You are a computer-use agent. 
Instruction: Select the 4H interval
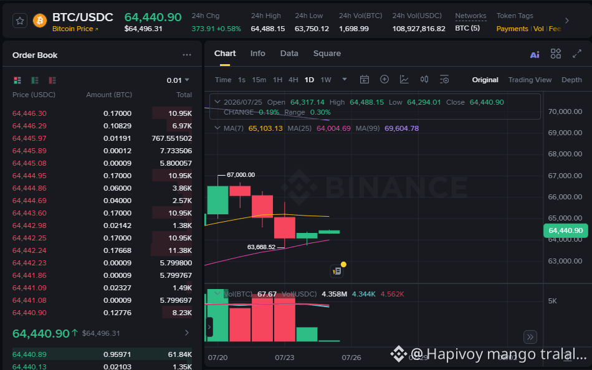[x=294, y=80]
